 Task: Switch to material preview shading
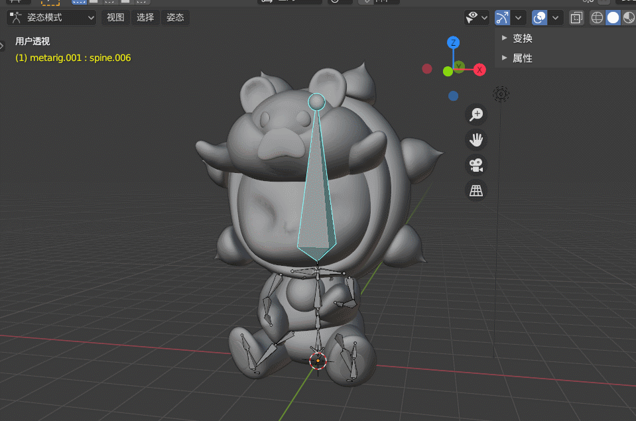coord(629,17)
